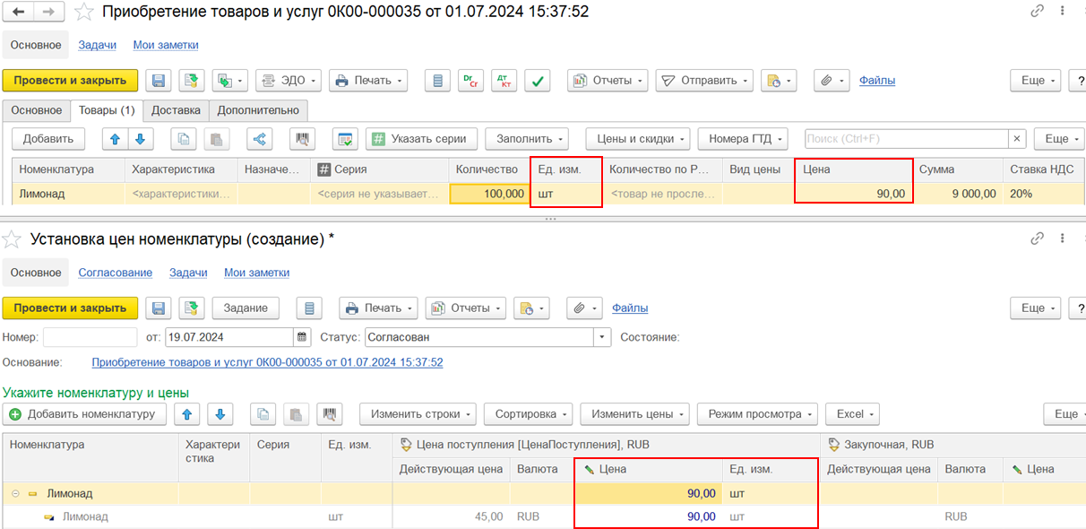Screen dimensions: 1086x529
Task: Open the Статус dropdown list
Action: pyautogui.click(x=603, y=337)
